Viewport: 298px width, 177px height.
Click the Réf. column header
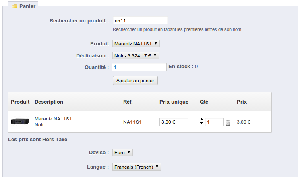pyautogui.click(x=128, y=102)
